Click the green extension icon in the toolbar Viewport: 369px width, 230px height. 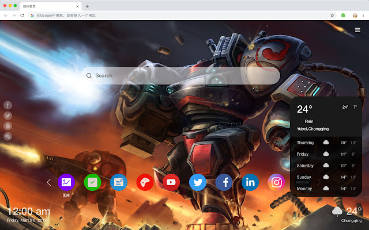click(343, 16)
